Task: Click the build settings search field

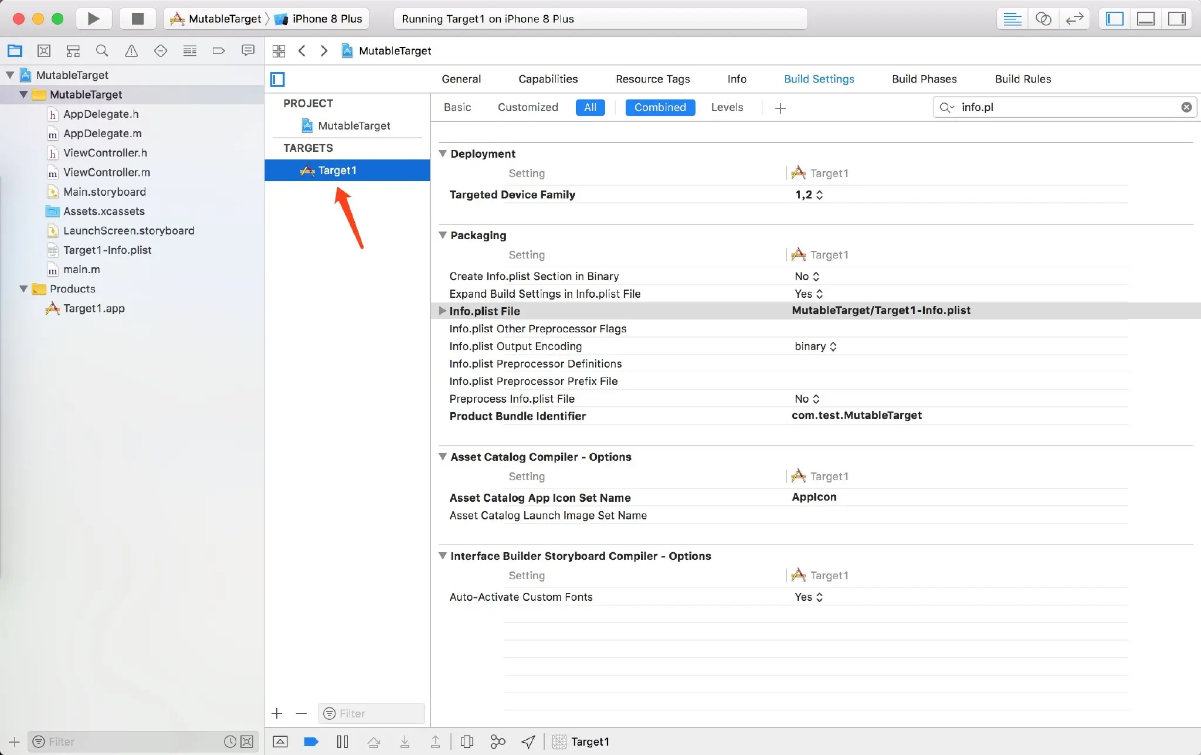Action: [1065, 107]
